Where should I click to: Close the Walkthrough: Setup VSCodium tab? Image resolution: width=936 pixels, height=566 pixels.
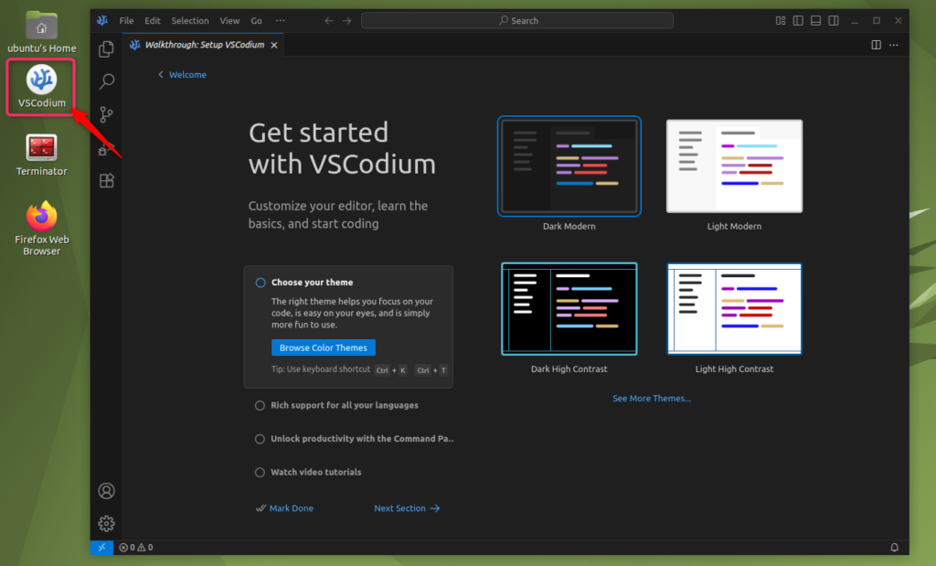pyautogui.click(x=273, y=45)
